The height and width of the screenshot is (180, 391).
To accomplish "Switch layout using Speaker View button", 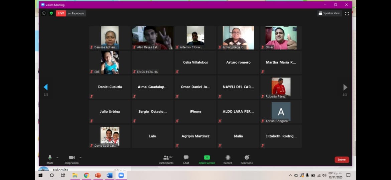I will click(329, 13).
